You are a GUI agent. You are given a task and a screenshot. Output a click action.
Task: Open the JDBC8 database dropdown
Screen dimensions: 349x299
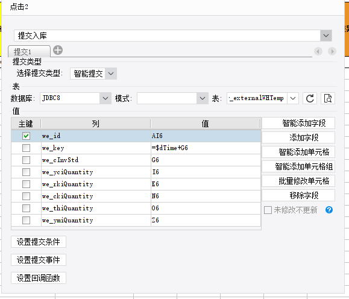point(105,98)
